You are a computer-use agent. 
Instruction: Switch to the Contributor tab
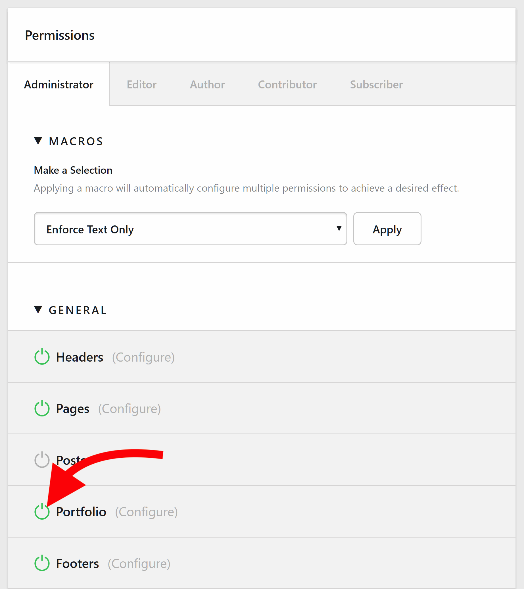coord(287,84)
